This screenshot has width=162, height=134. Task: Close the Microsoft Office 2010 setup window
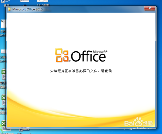[x=150, y=8]
